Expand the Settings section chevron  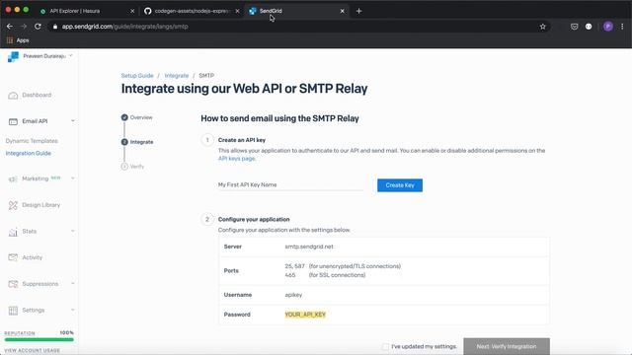click(x=72, y=310)
